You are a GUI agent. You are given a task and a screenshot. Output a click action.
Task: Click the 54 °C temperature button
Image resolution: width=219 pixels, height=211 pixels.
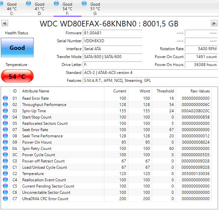[17, 76]
